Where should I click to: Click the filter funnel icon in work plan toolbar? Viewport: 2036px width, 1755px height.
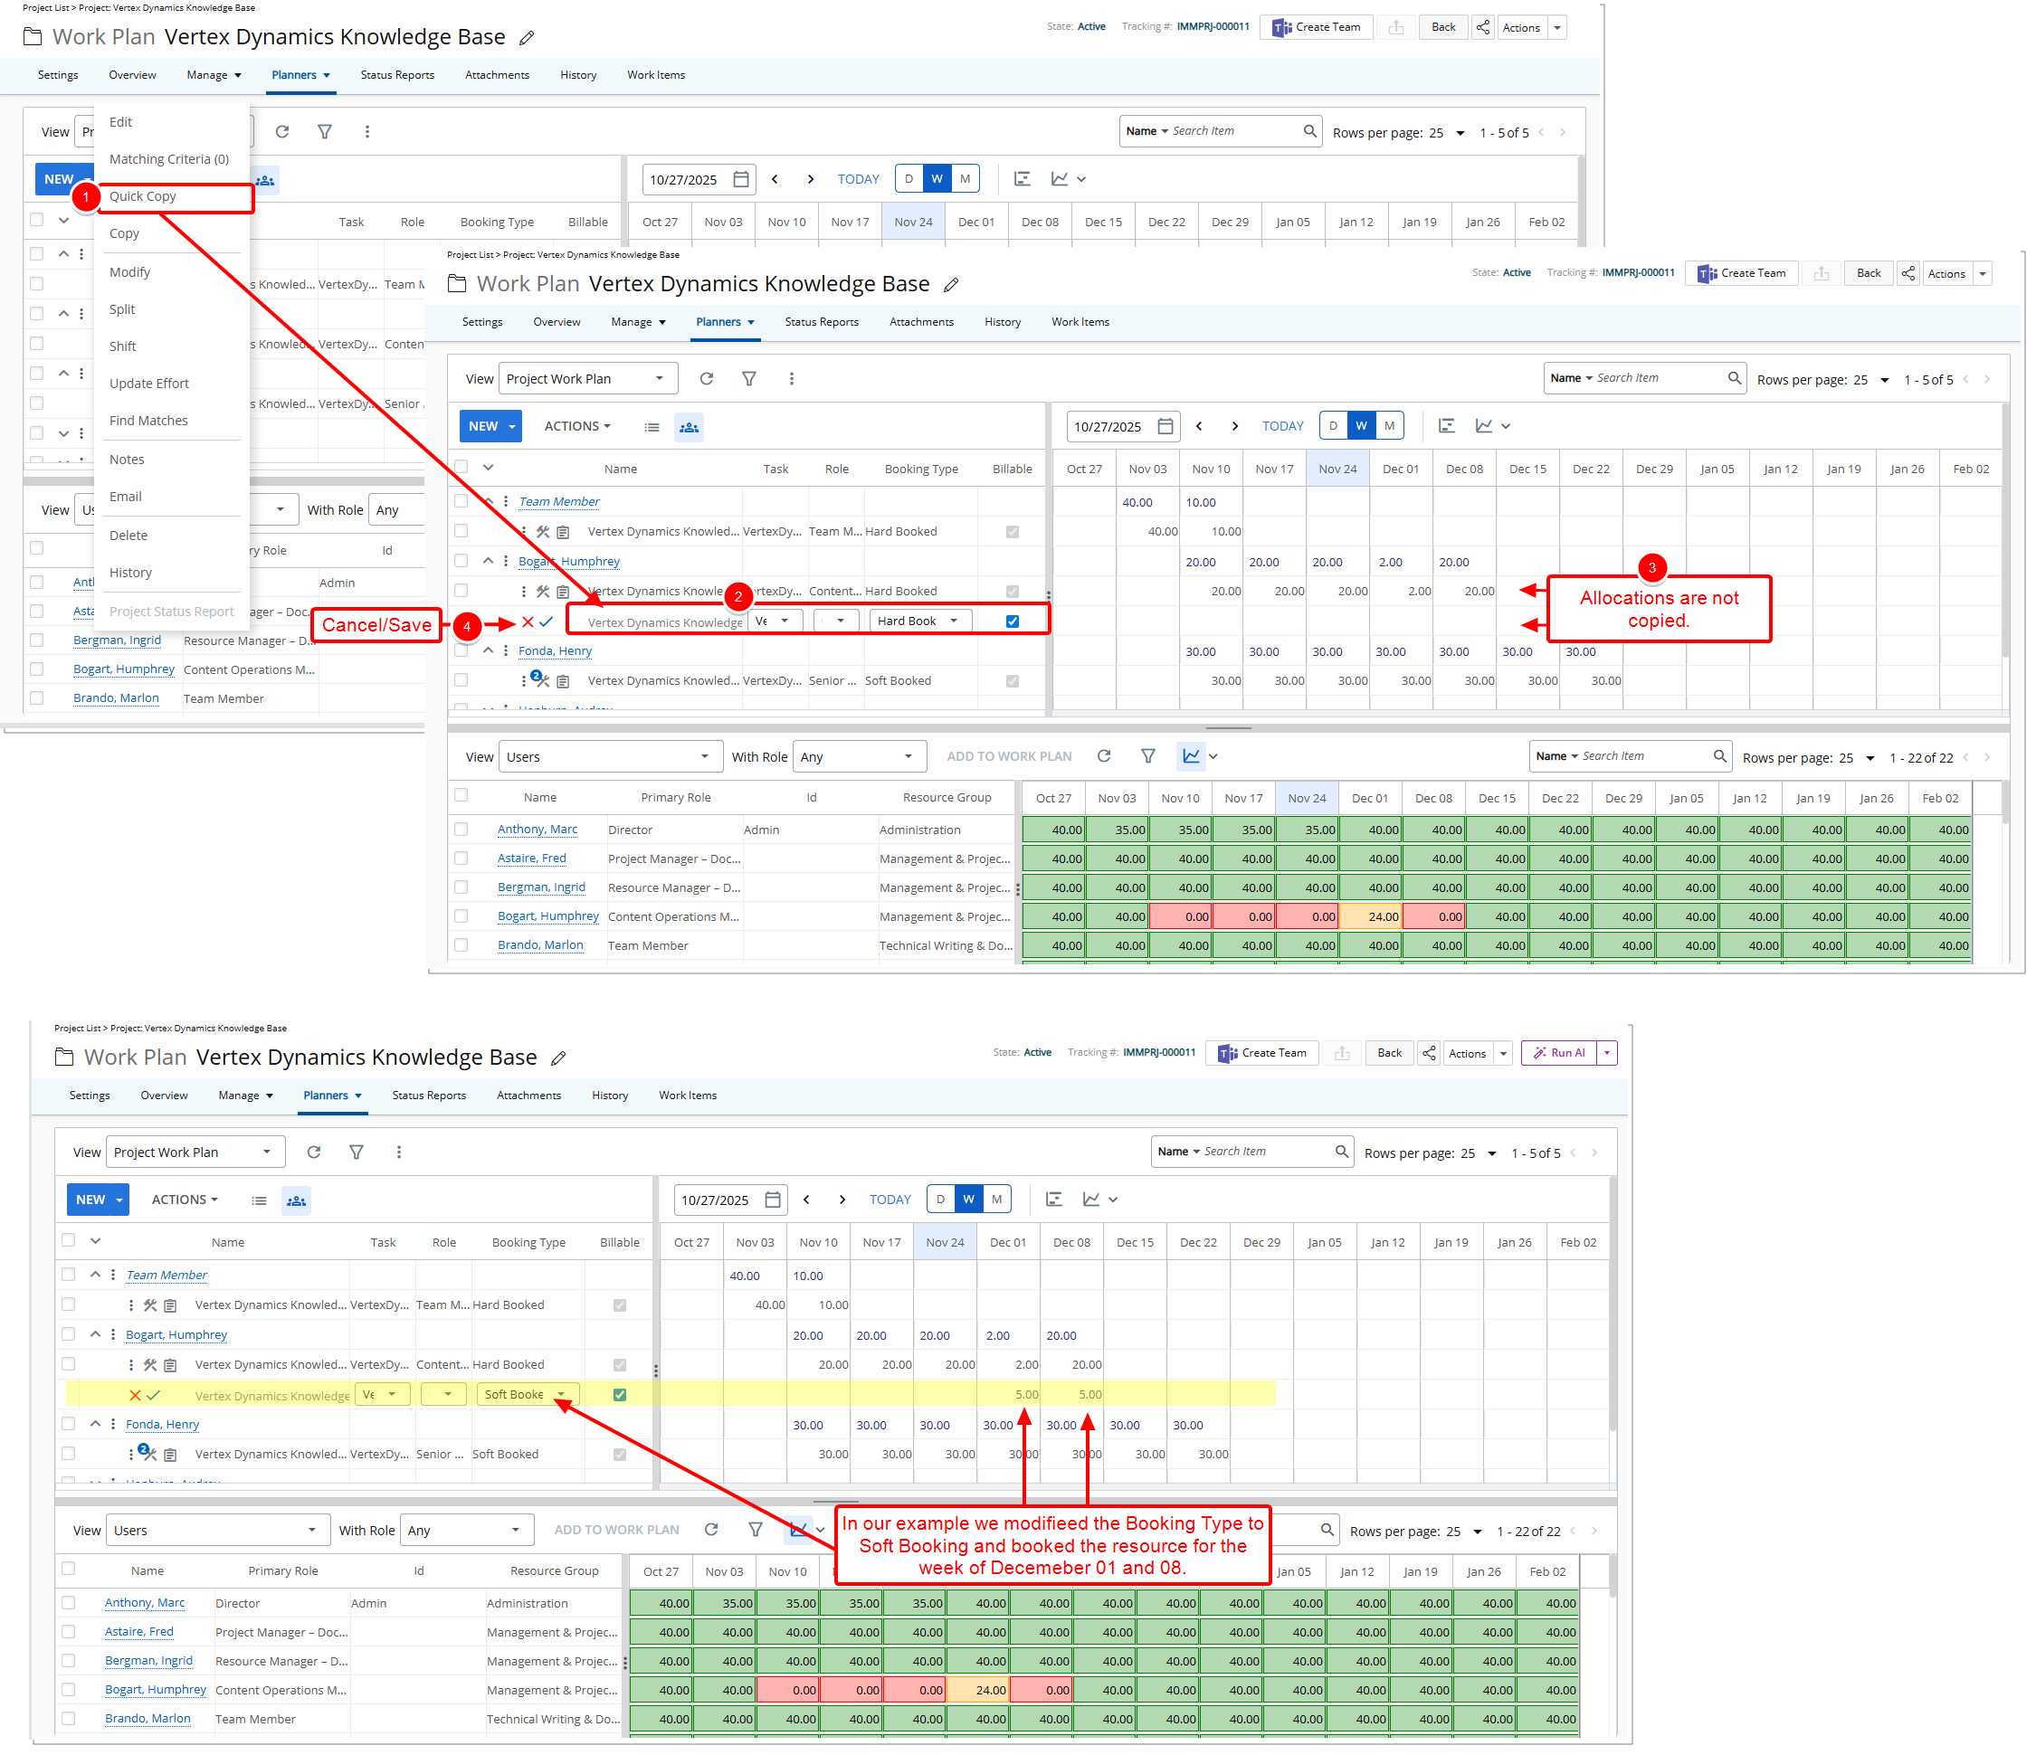click(x=357, y=1152)
